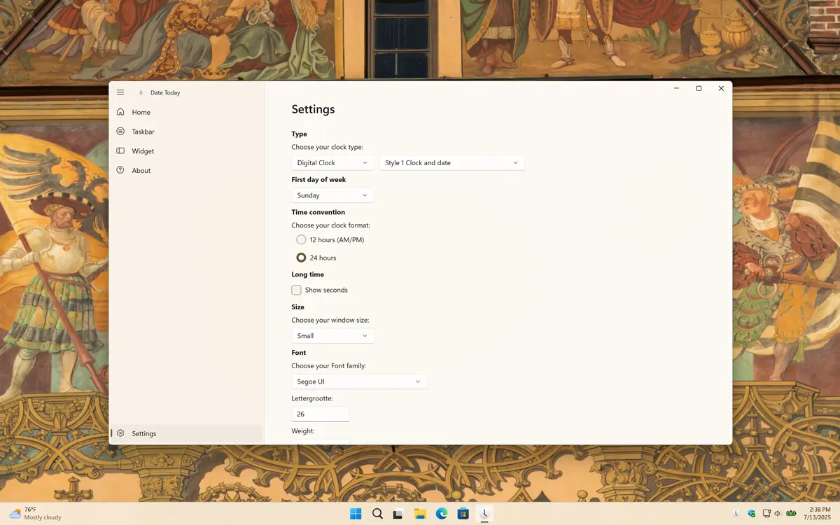The width and height of the screenshot is (840, 525).
Task: Minimize the Date Today window
Action: click(677, 88)
